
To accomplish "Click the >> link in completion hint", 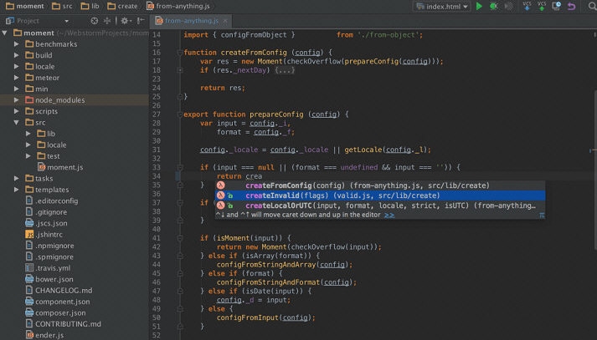I will coord(389,215).
